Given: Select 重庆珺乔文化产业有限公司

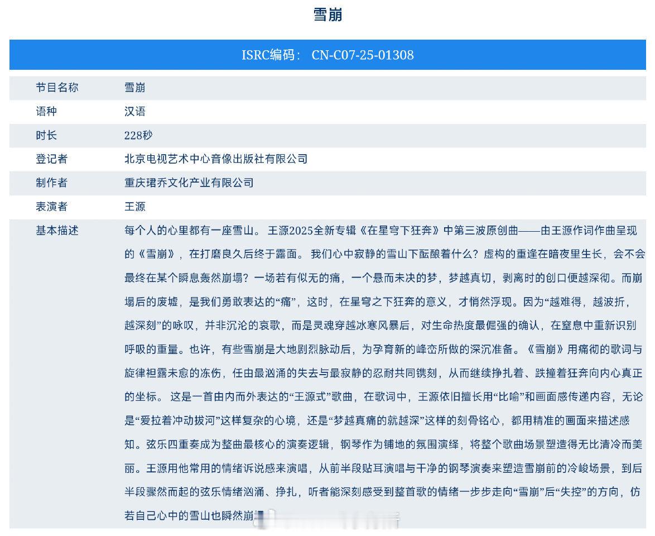Looking at the screenshot, I should click(189, 183).
